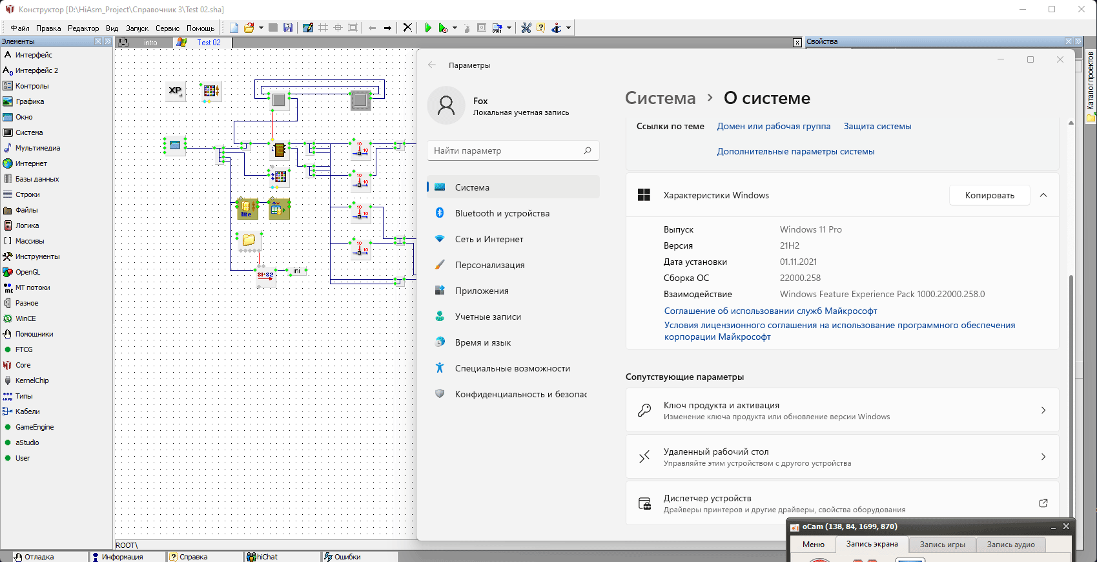Select the 'lite' database element on the canvas
Image resolution: width=1097 pixels, height=562 pixels.
(247, 209)
